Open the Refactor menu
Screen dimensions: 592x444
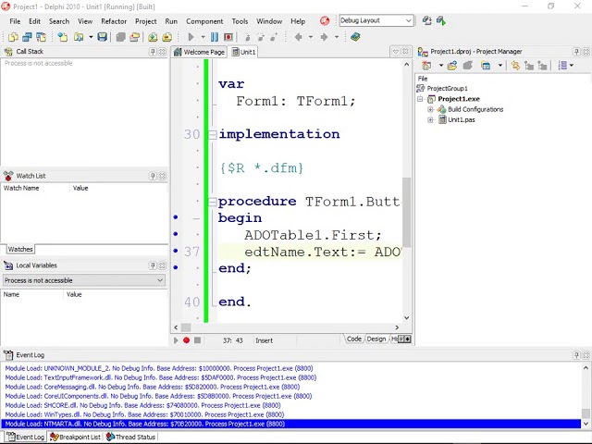(114, 21)
